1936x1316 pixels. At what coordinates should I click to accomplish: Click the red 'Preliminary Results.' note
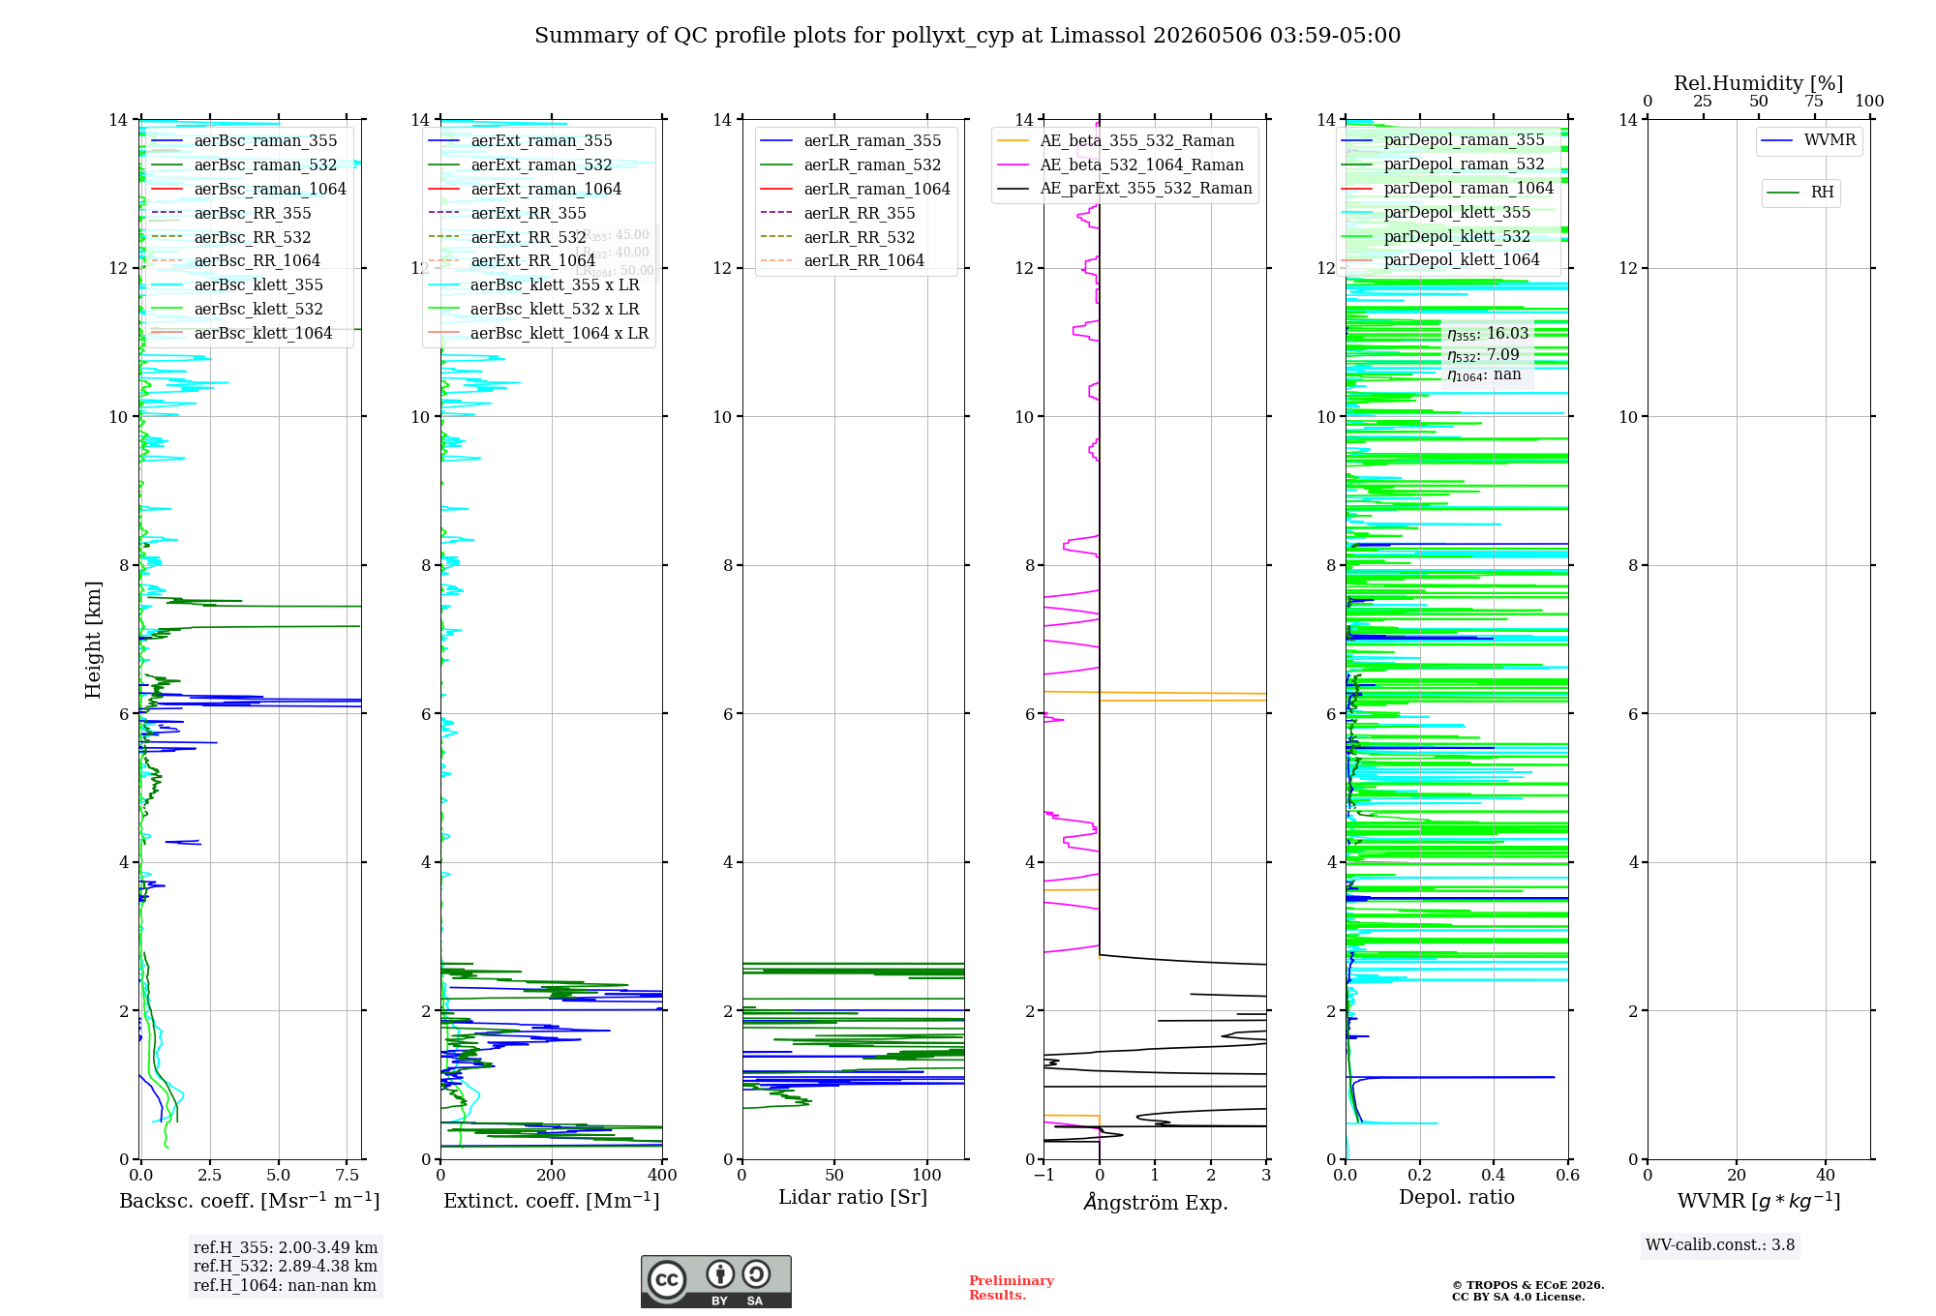tap(1012, 1288)
